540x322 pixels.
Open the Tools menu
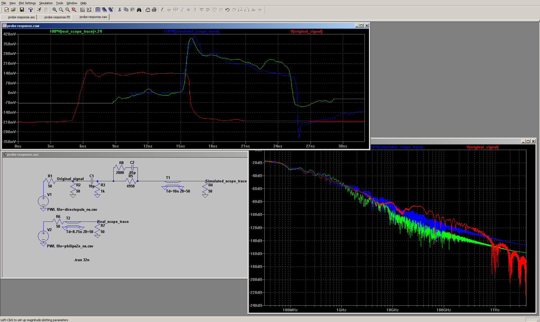59,3
